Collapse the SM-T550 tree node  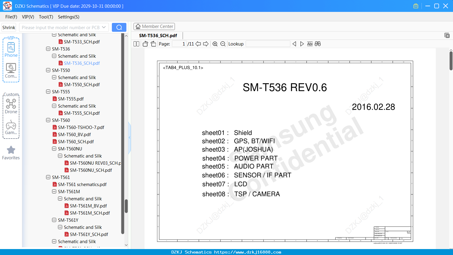48,70
